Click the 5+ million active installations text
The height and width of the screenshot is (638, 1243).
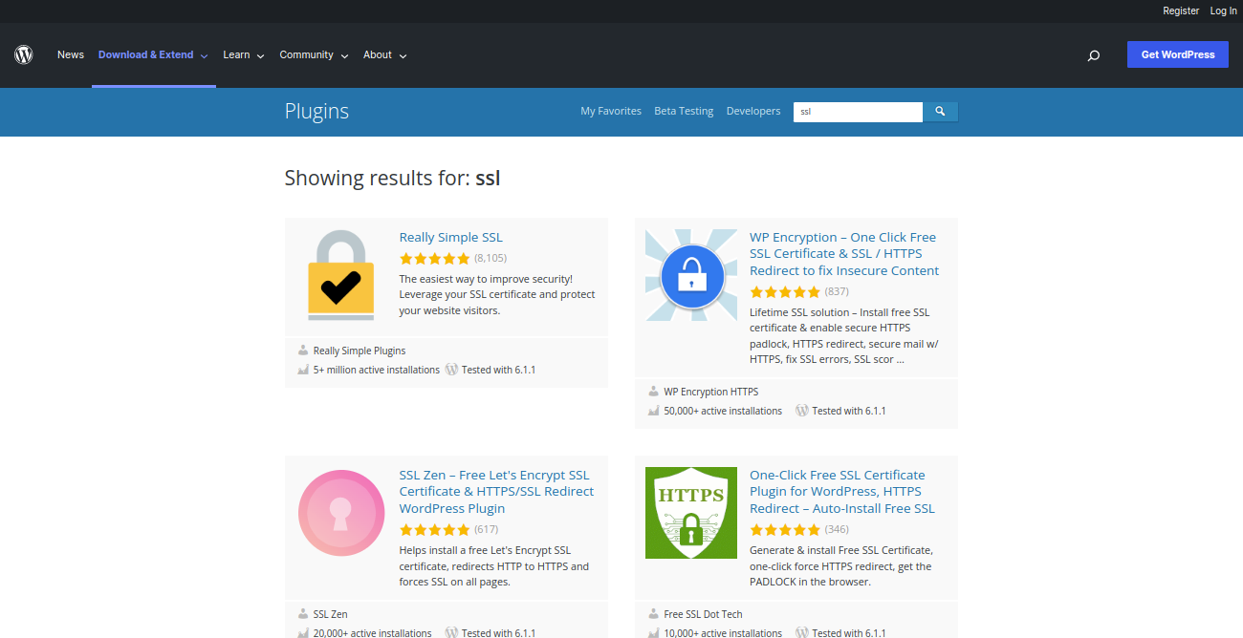(377, 370)
